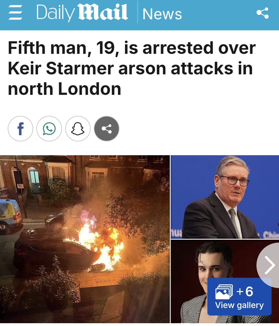
Task: Tap the +6 gallery count
Action: [x=245, y=291]
